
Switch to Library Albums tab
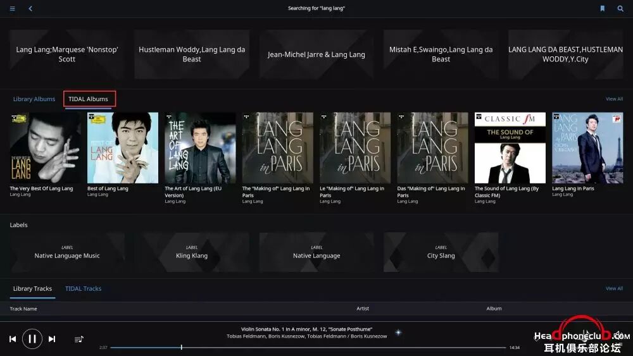(34, 99)
